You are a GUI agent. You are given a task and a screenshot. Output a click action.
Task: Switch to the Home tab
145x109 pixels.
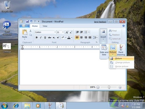pyautogui.click(x=35, y=26)
